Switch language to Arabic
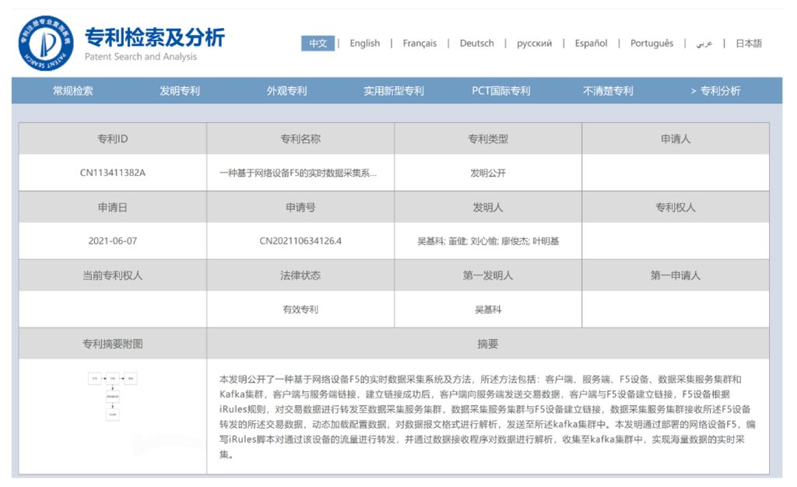 click(704, 44)
